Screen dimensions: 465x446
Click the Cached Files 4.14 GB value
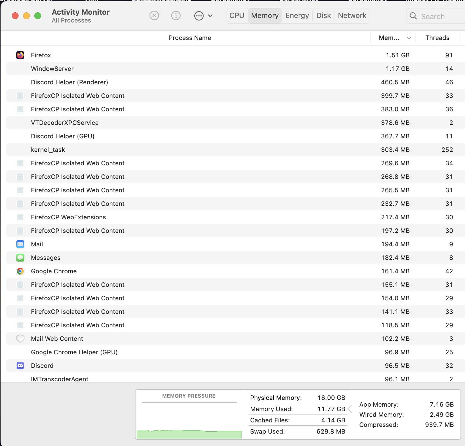click(x=333, y=420)
